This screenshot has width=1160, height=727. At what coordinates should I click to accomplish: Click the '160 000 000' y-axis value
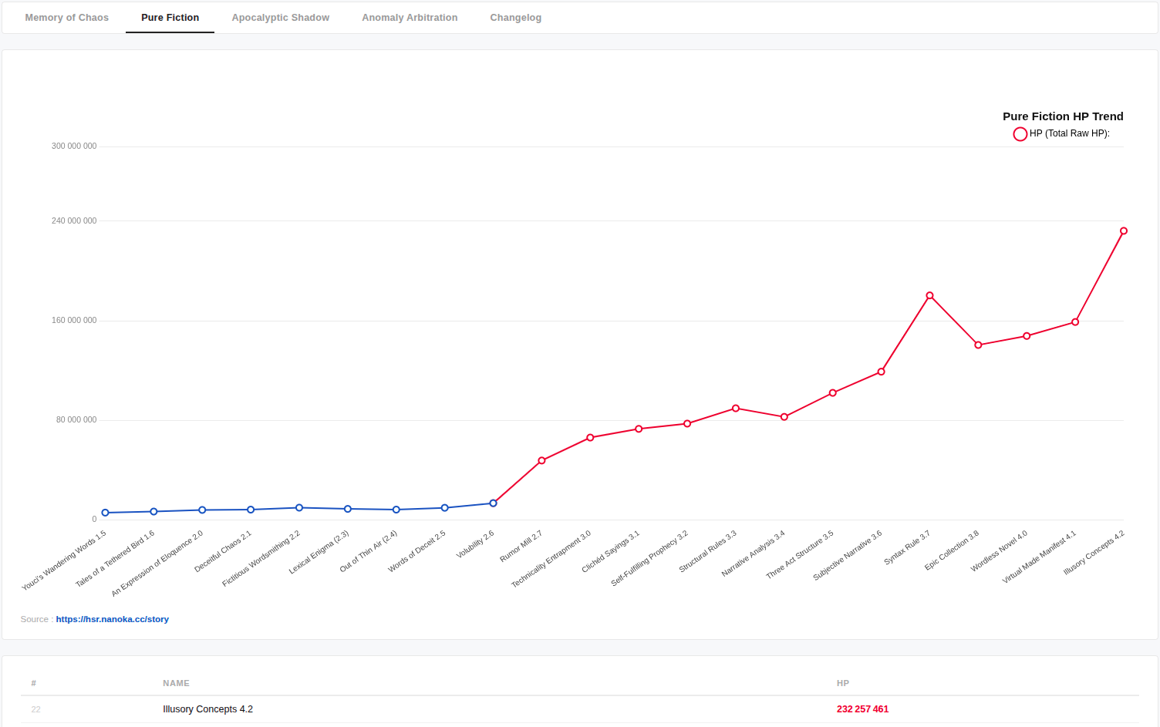click(x=74, y=321)
